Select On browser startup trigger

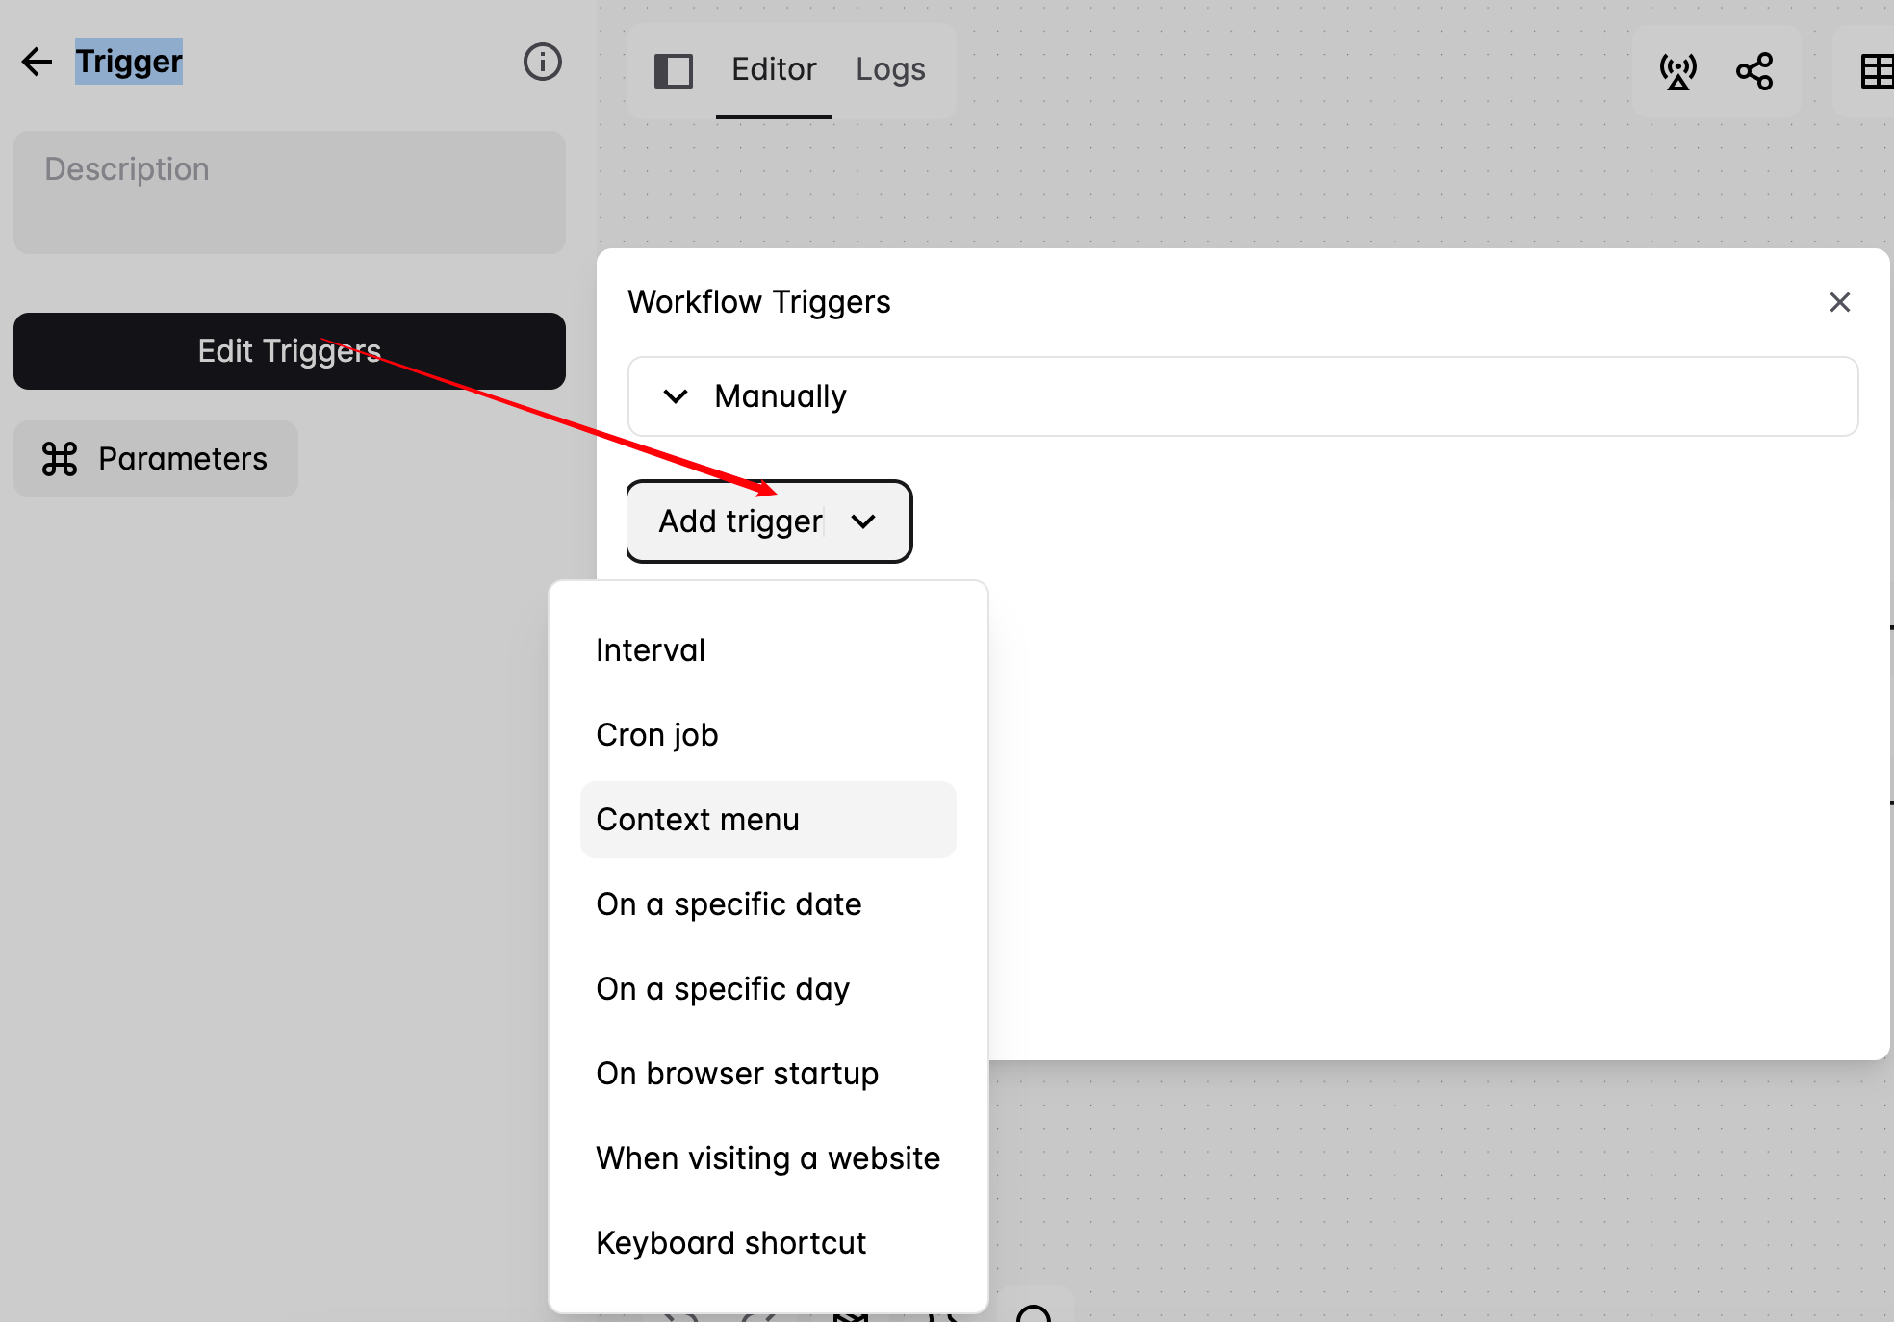pos(737,1074)
